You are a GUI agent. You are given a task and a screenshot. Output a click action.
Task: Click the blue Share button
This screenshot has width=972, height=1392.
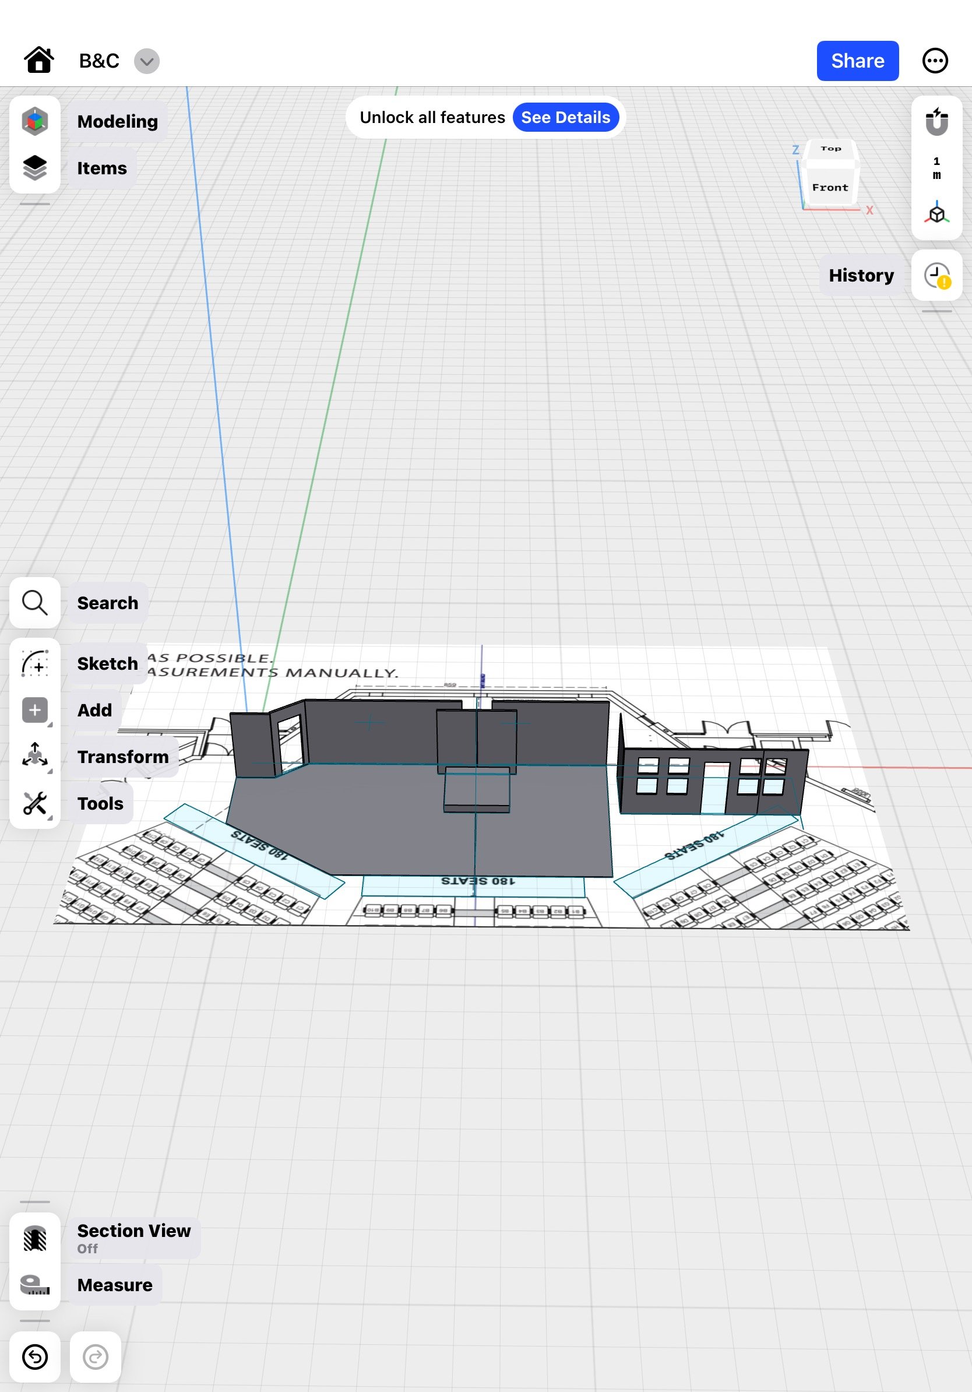857,61
